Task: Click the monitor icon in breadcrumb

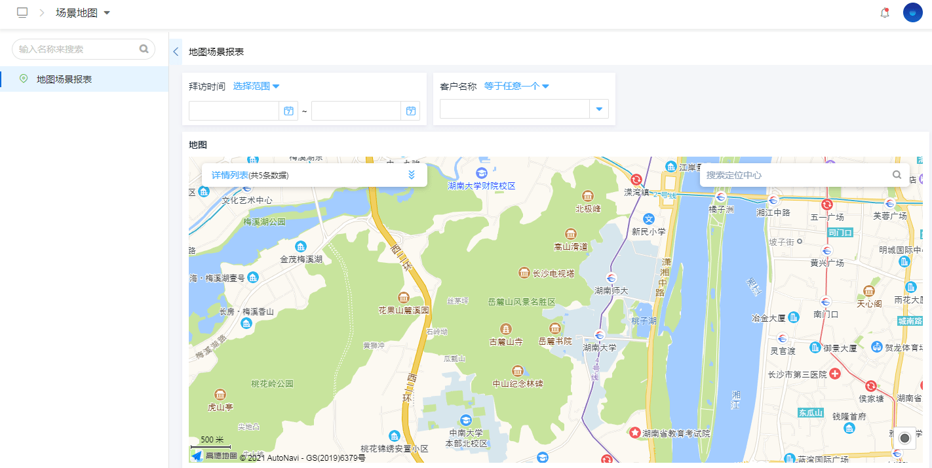Action: click(22, 12)
